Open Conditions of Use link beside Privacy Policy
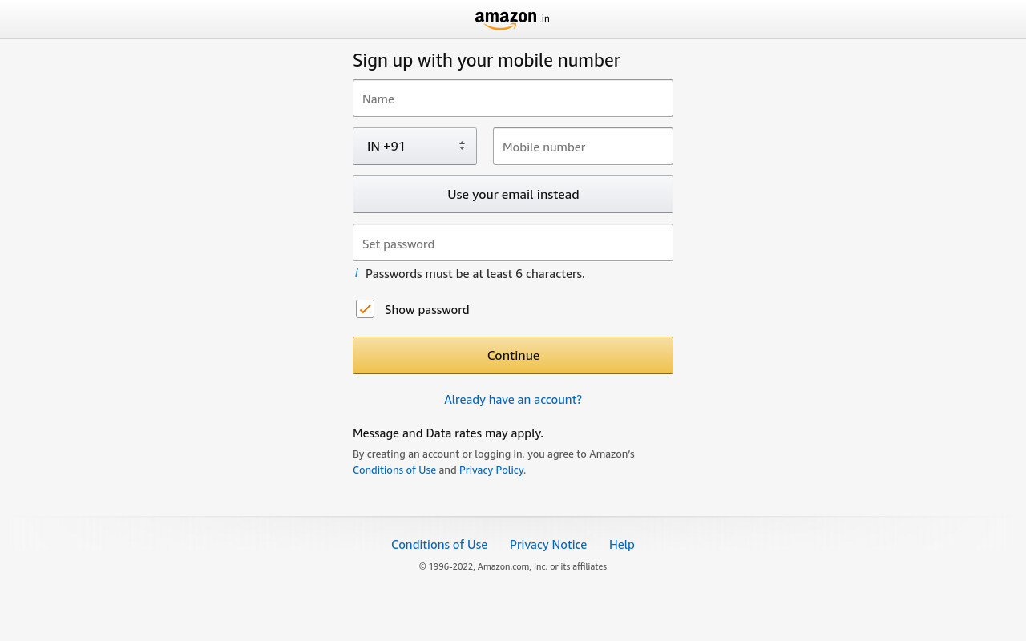The image size is (1026, 641). point(394,470)
